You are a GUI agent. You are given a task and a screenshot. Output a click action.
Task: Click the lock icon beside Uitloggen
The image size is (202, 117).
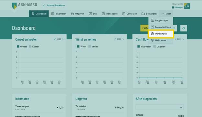[x=173, y=7]
